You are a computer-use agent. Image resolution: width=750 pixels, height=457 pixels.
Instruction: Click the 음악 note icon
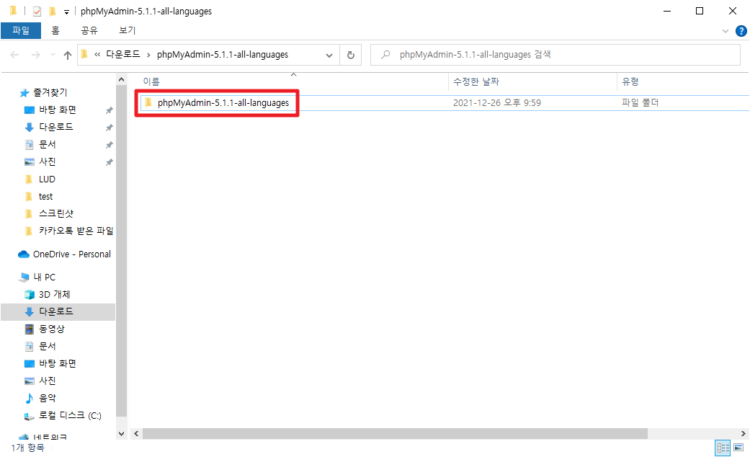click(x=29, y=398)
